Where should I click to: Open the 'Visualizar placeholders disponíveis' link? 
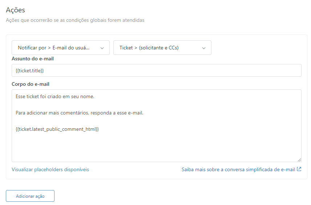pyautogui.click(x=50, y=169)
